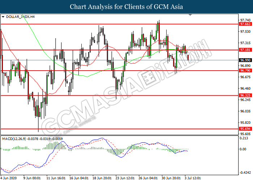The image size is (253, 181).
Task: Click the 97.315 price scale value
Action: point(245,43)
